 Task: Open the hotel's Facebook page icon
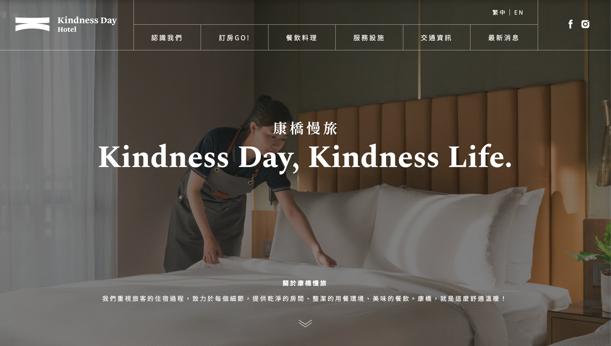click(x=571, y=24)
